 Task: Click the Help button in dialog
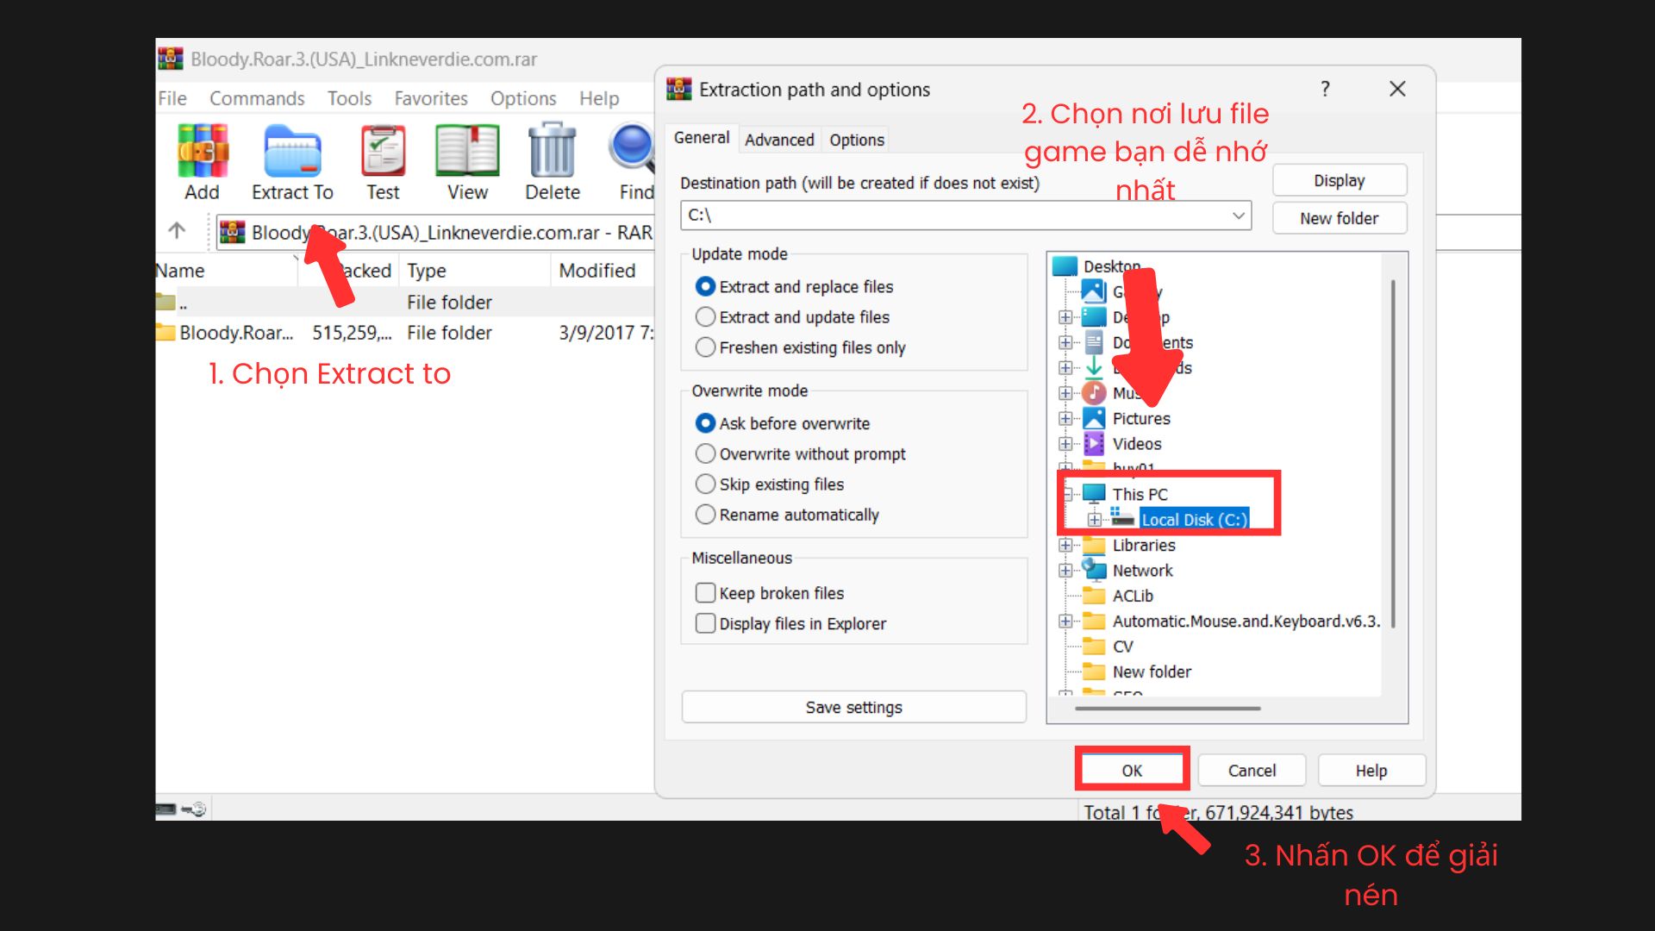coord(1371,770)
